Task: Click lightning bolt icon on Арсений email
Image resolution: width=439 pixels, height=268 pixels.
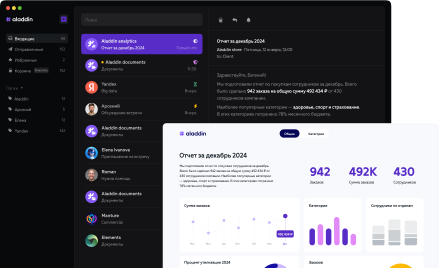Action: pos(195,106)
